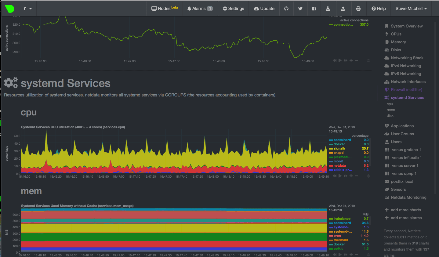Screen dimensions: 439x257
Task: Click 'add more charts' link
Action: (406, 210)
